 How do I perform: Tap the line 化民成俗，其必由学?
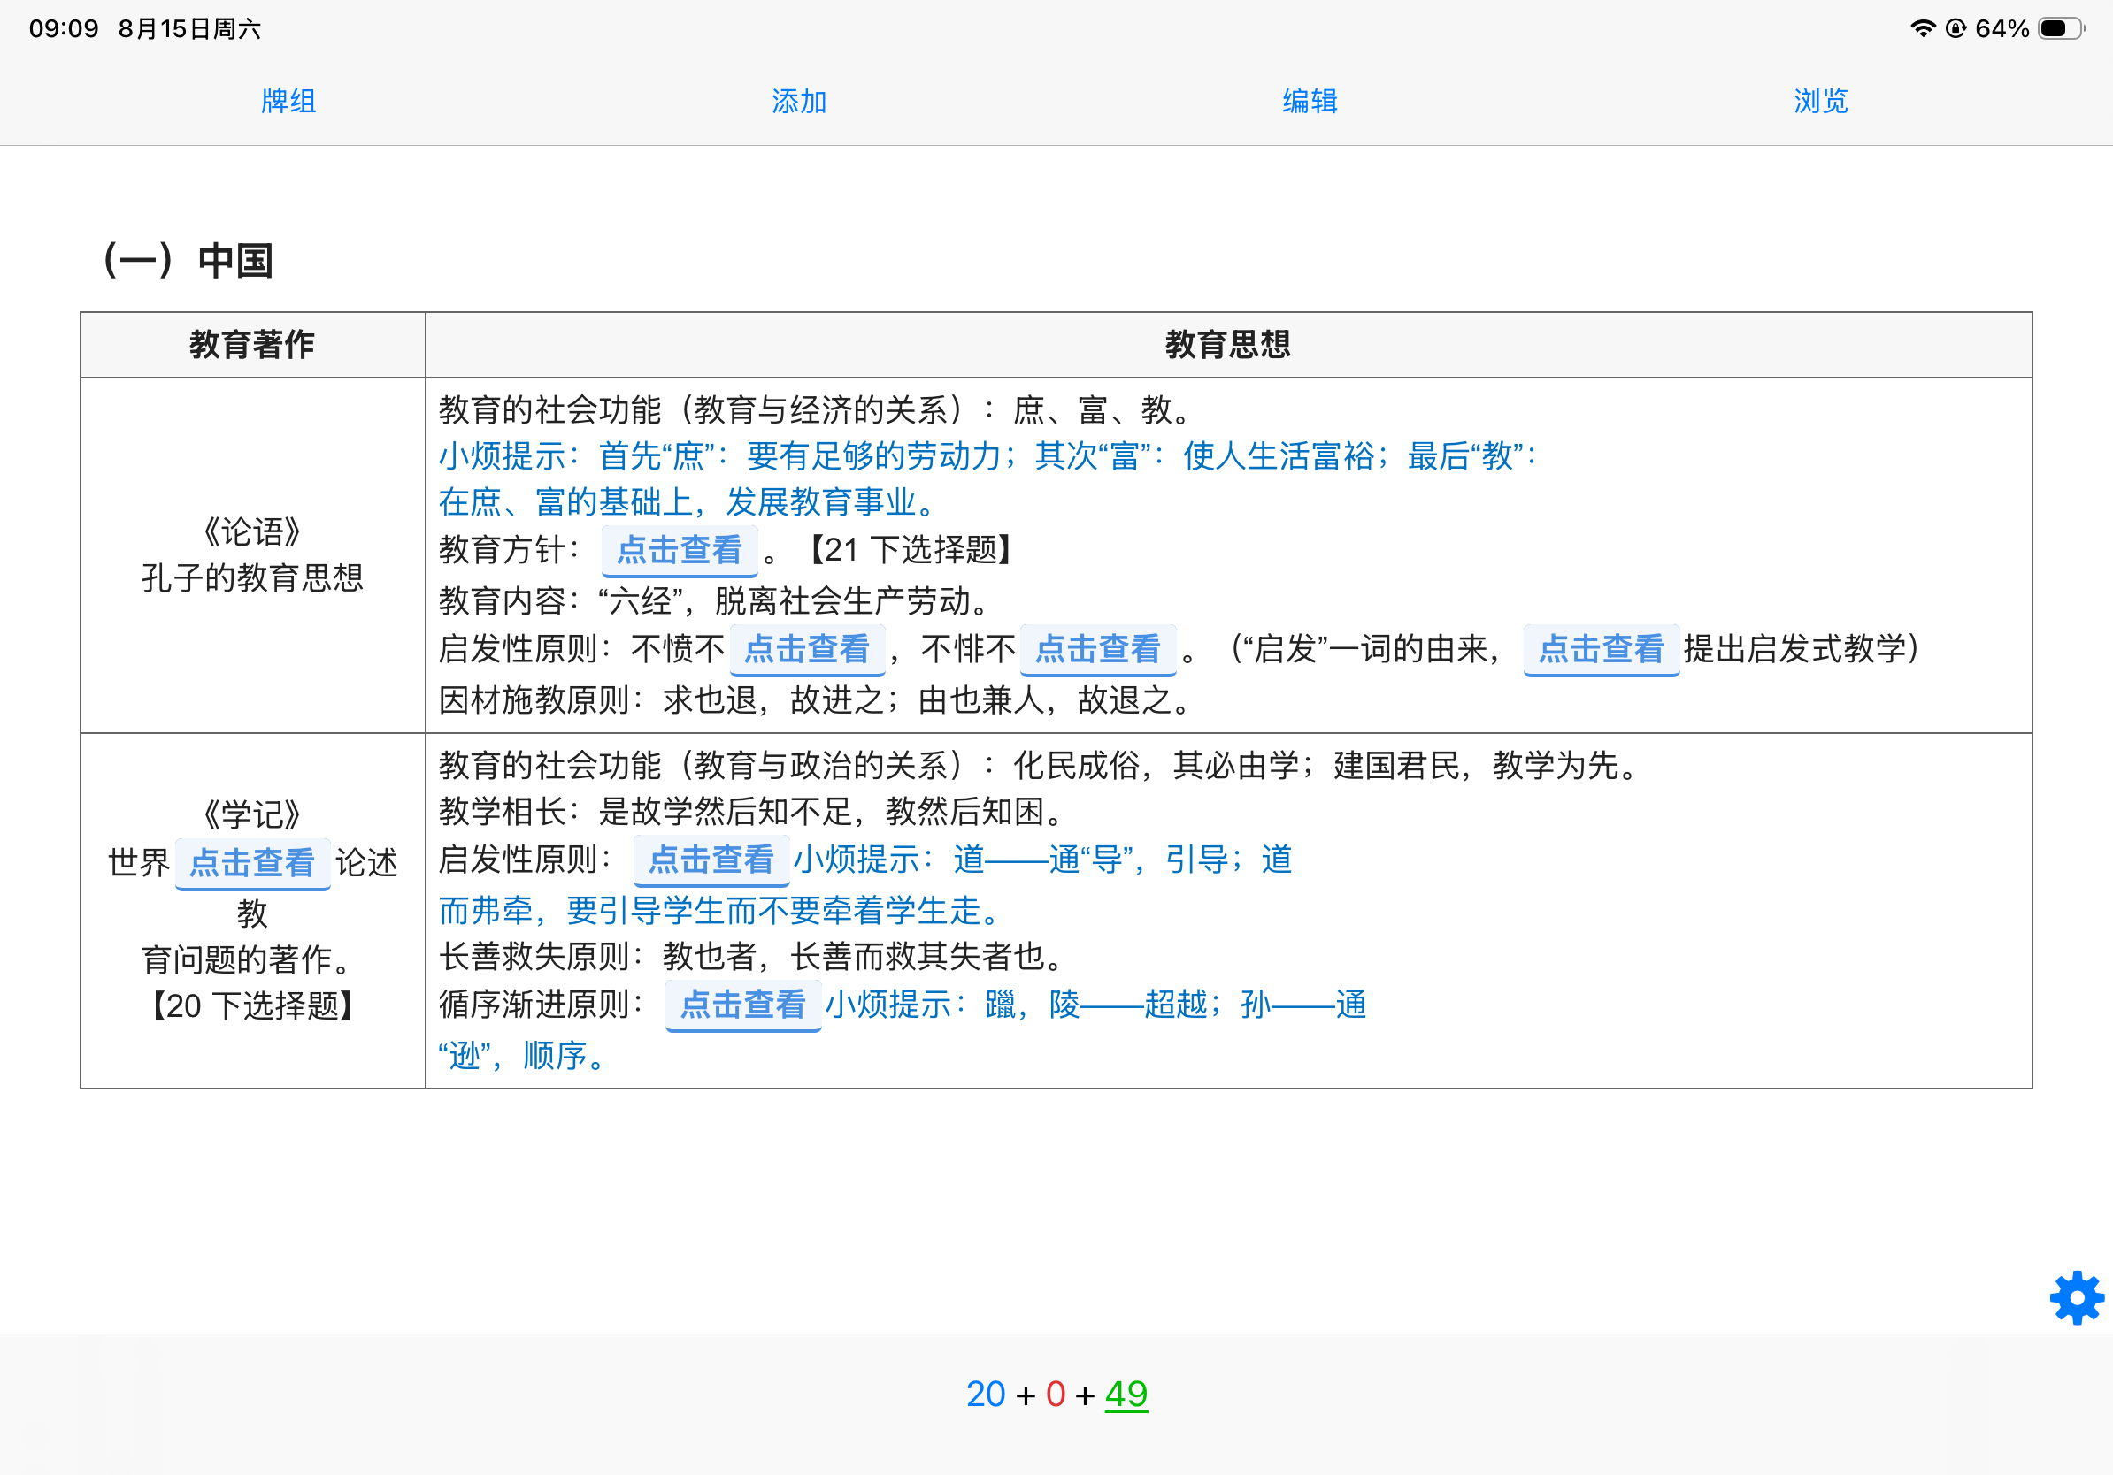[1039, 765]
